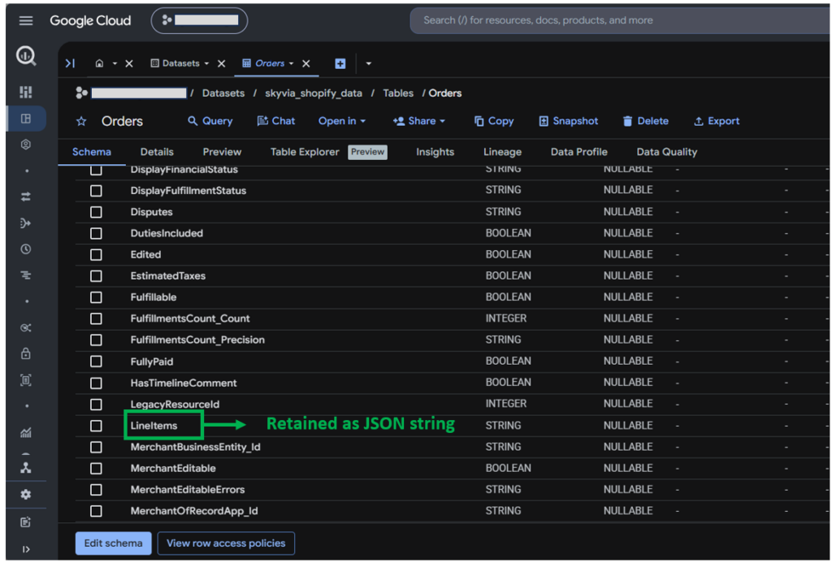Click the Copy button

493,121
